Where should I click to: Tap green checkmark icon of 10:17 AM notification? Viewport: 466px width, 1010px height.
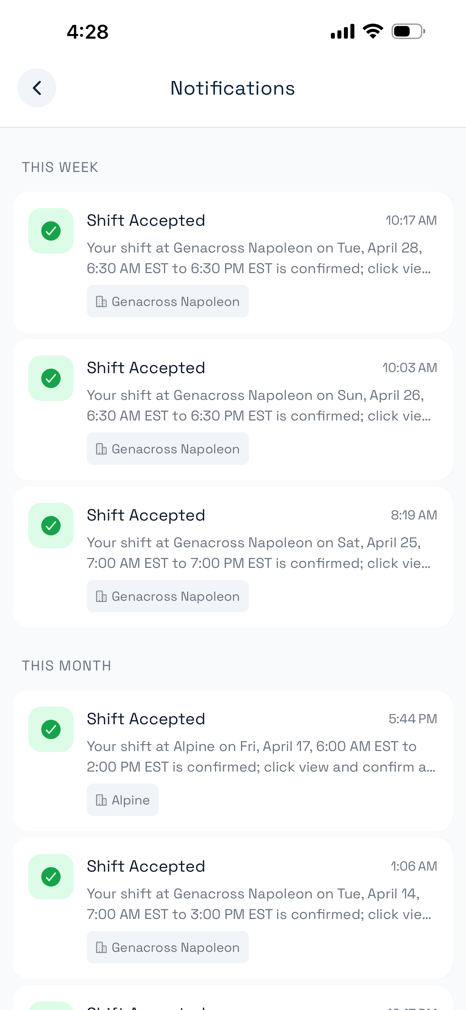pyautogui.click(x=51, y=231)
